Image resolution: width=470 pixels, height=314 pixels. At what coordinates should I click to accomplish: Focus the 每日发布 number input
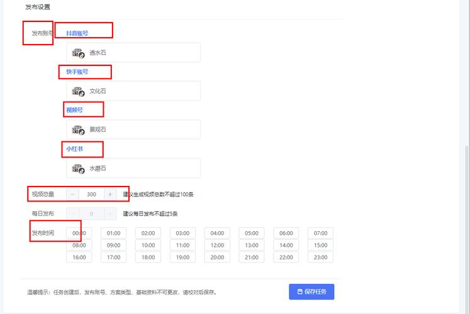click(x=91, y=214)
